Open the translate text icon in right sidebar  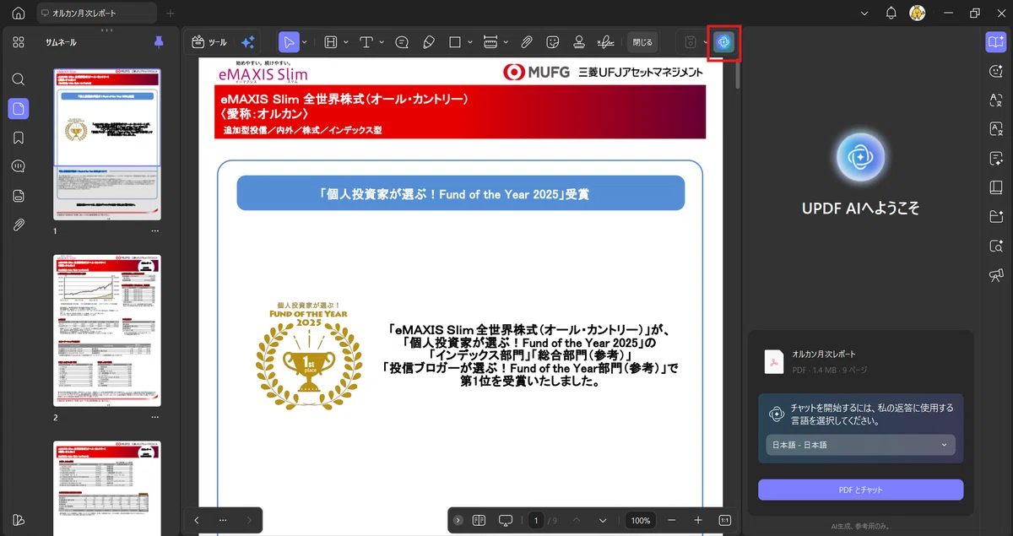click(x=995, y=100)
